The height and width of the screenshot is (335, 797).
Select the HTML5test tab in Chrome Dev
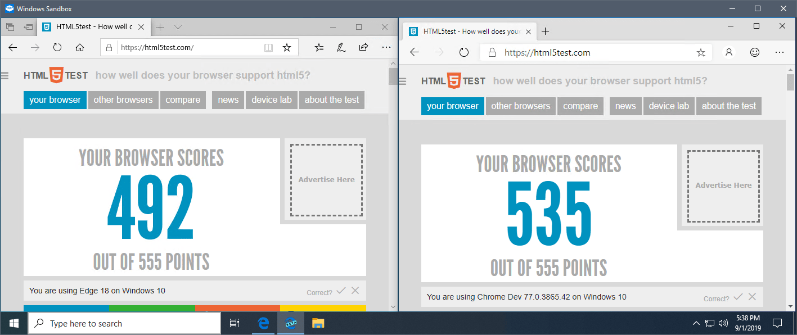pyautogui.click(x=470, y=31)
